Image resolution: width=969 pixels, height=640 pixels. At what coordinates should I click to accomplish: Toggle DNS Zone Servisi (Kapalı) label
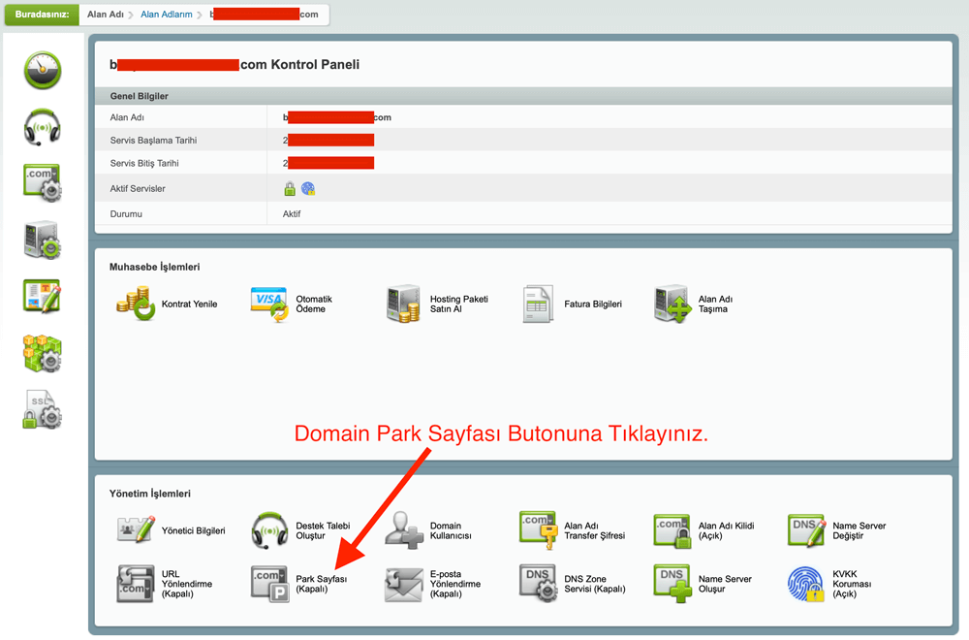click(x=595, y=584)
